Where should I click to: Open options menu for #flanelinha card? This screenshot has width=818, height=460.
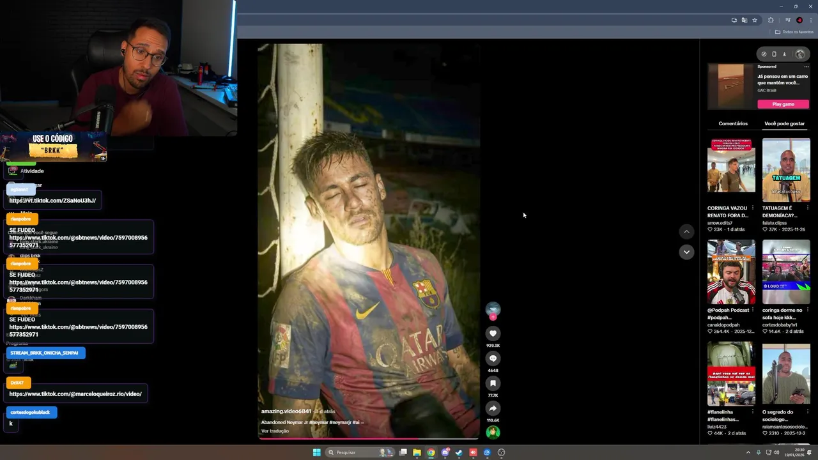752,412
